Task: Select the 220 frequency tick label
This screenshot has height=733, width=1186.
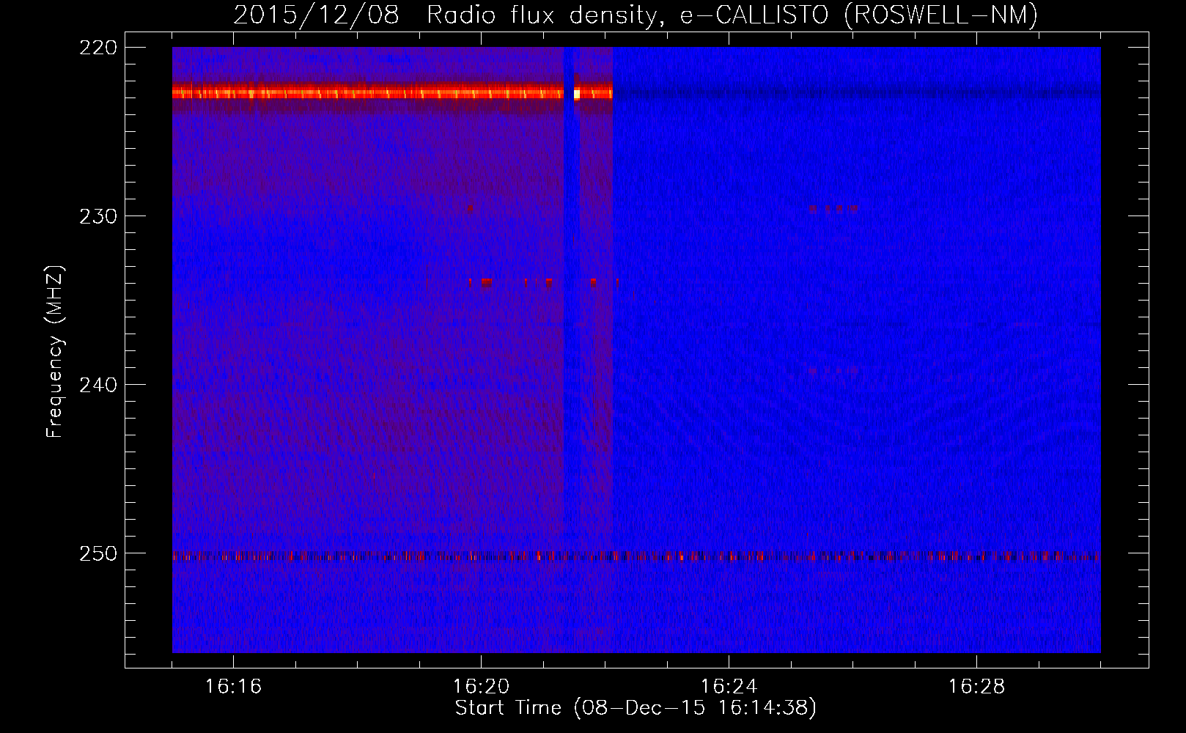Action: (x=98, y=48)
